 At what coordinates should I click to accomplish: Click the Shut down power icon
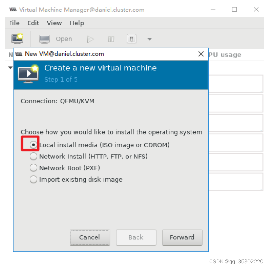(131, 39)
